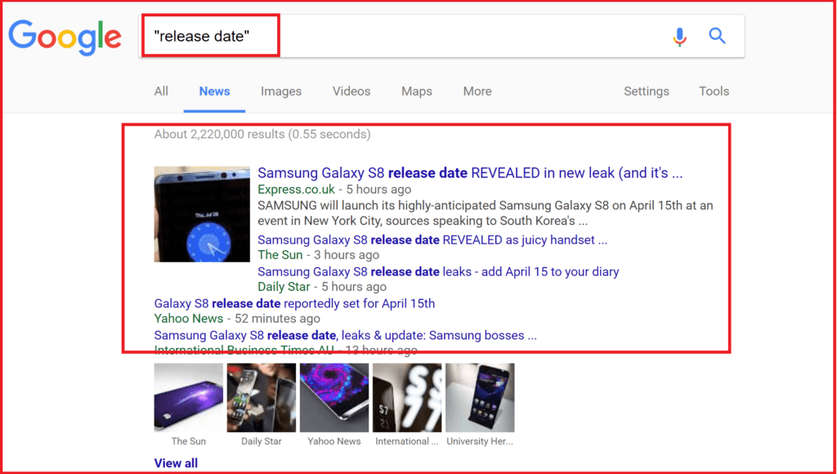The image size is (837, 474).
Task: Click the microphone voice search icon
Action: click(x=679, y=36)
